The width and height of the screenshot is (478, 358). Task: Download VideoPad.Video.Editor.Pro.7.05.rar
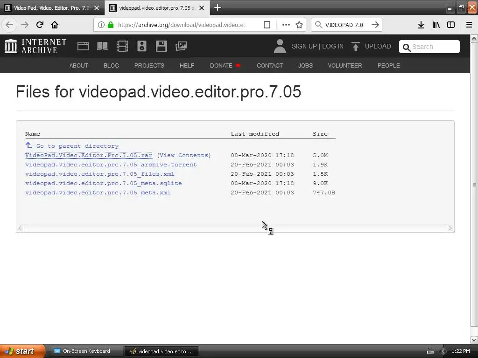click(x=89, y=155)
